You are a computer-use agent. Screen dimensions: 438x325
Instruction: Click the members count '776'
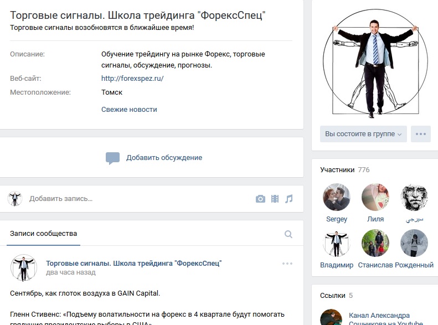364,170
